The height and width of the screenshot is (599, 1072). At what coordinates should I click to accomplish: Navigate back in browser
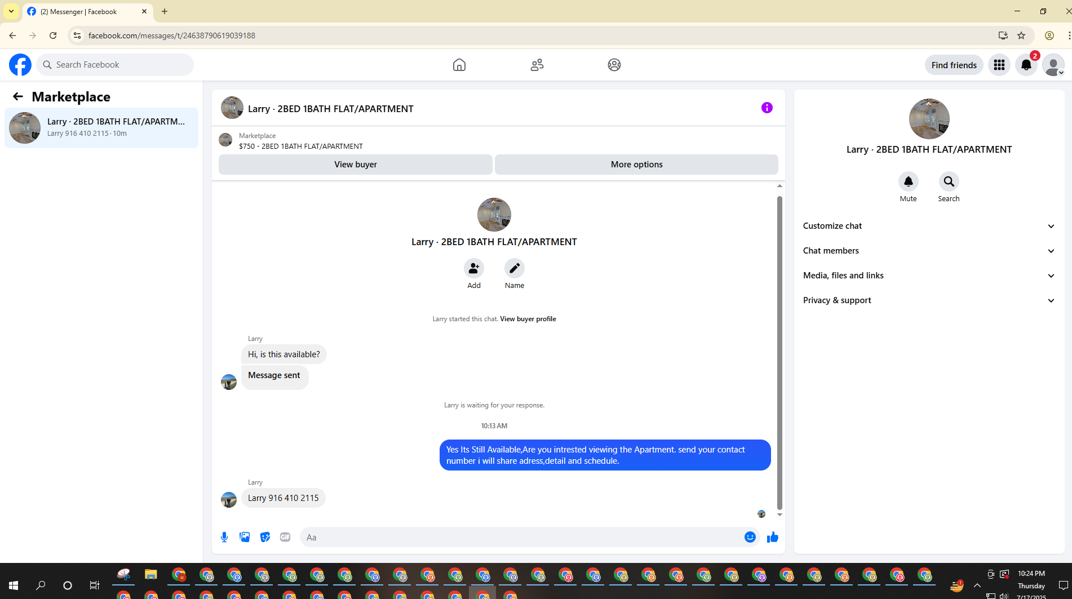(12, 36)
